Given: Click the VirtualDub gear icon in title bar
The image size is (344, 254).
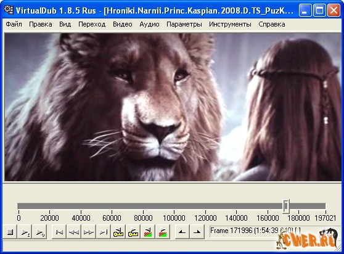Looking at the screenshot, I should pos(9,10).
